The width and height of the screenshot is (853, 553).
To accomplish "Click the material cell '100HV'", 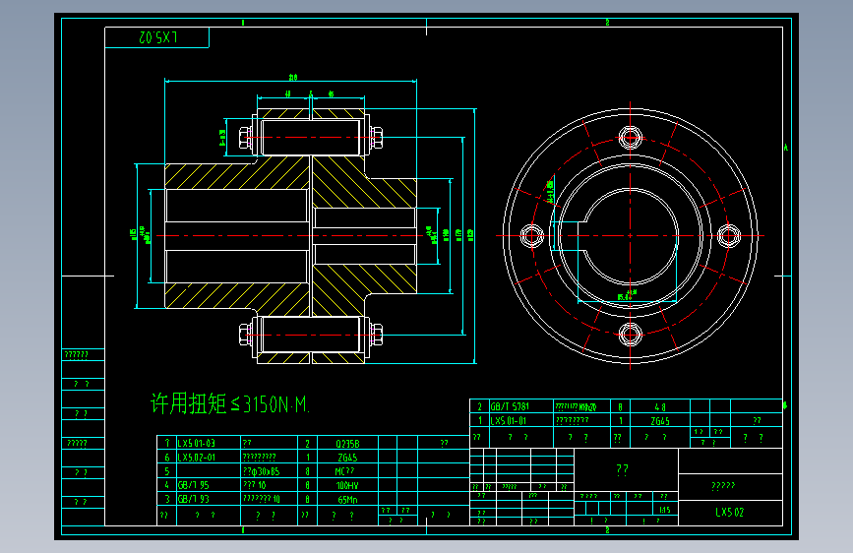I will (347, 485).
